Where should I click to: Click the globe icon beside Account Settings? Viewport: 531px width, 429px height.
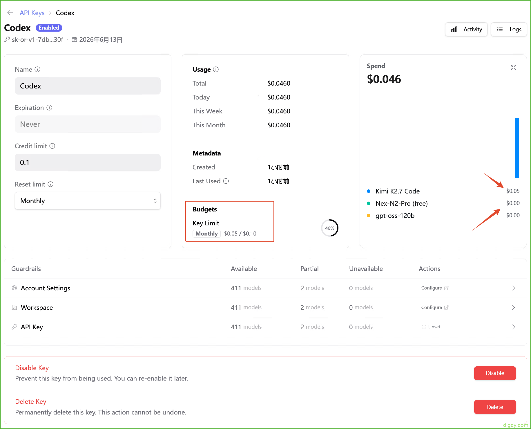pyautogui.click(x=14, y=288)
